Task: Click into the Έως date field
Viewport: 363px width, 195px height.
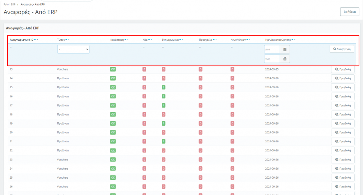Action: pyautogui.click(x=272, y=59)
